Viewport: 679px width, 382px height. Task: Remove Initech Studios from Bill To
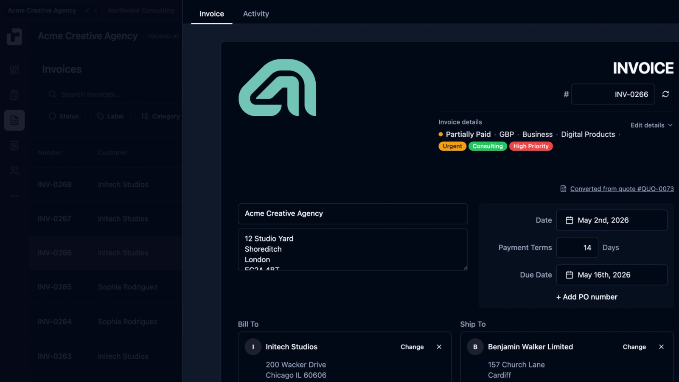click(439, 347)
